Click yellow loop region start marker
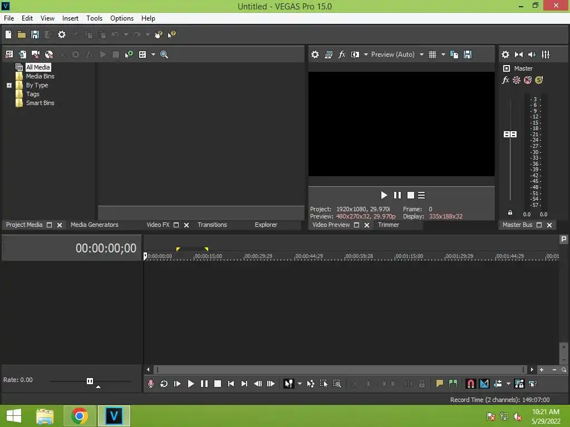Image resolution: width=570 pixels, height=427 pixels. pyautogui.click(x=178, y=249)
